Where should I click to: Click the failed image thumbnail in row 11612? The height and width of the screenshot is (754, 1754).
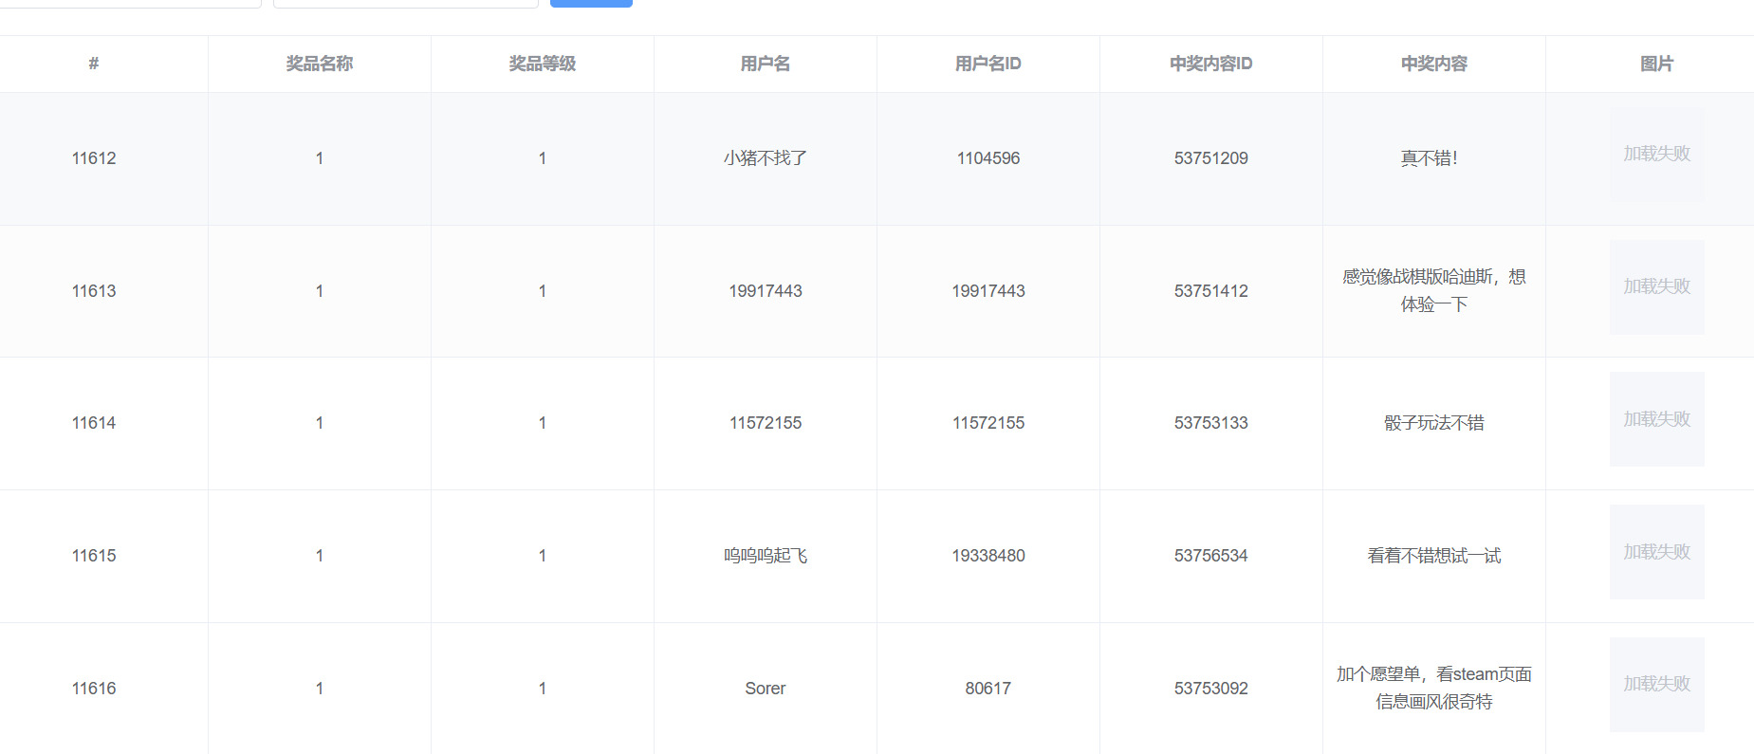pos(1656,154)
